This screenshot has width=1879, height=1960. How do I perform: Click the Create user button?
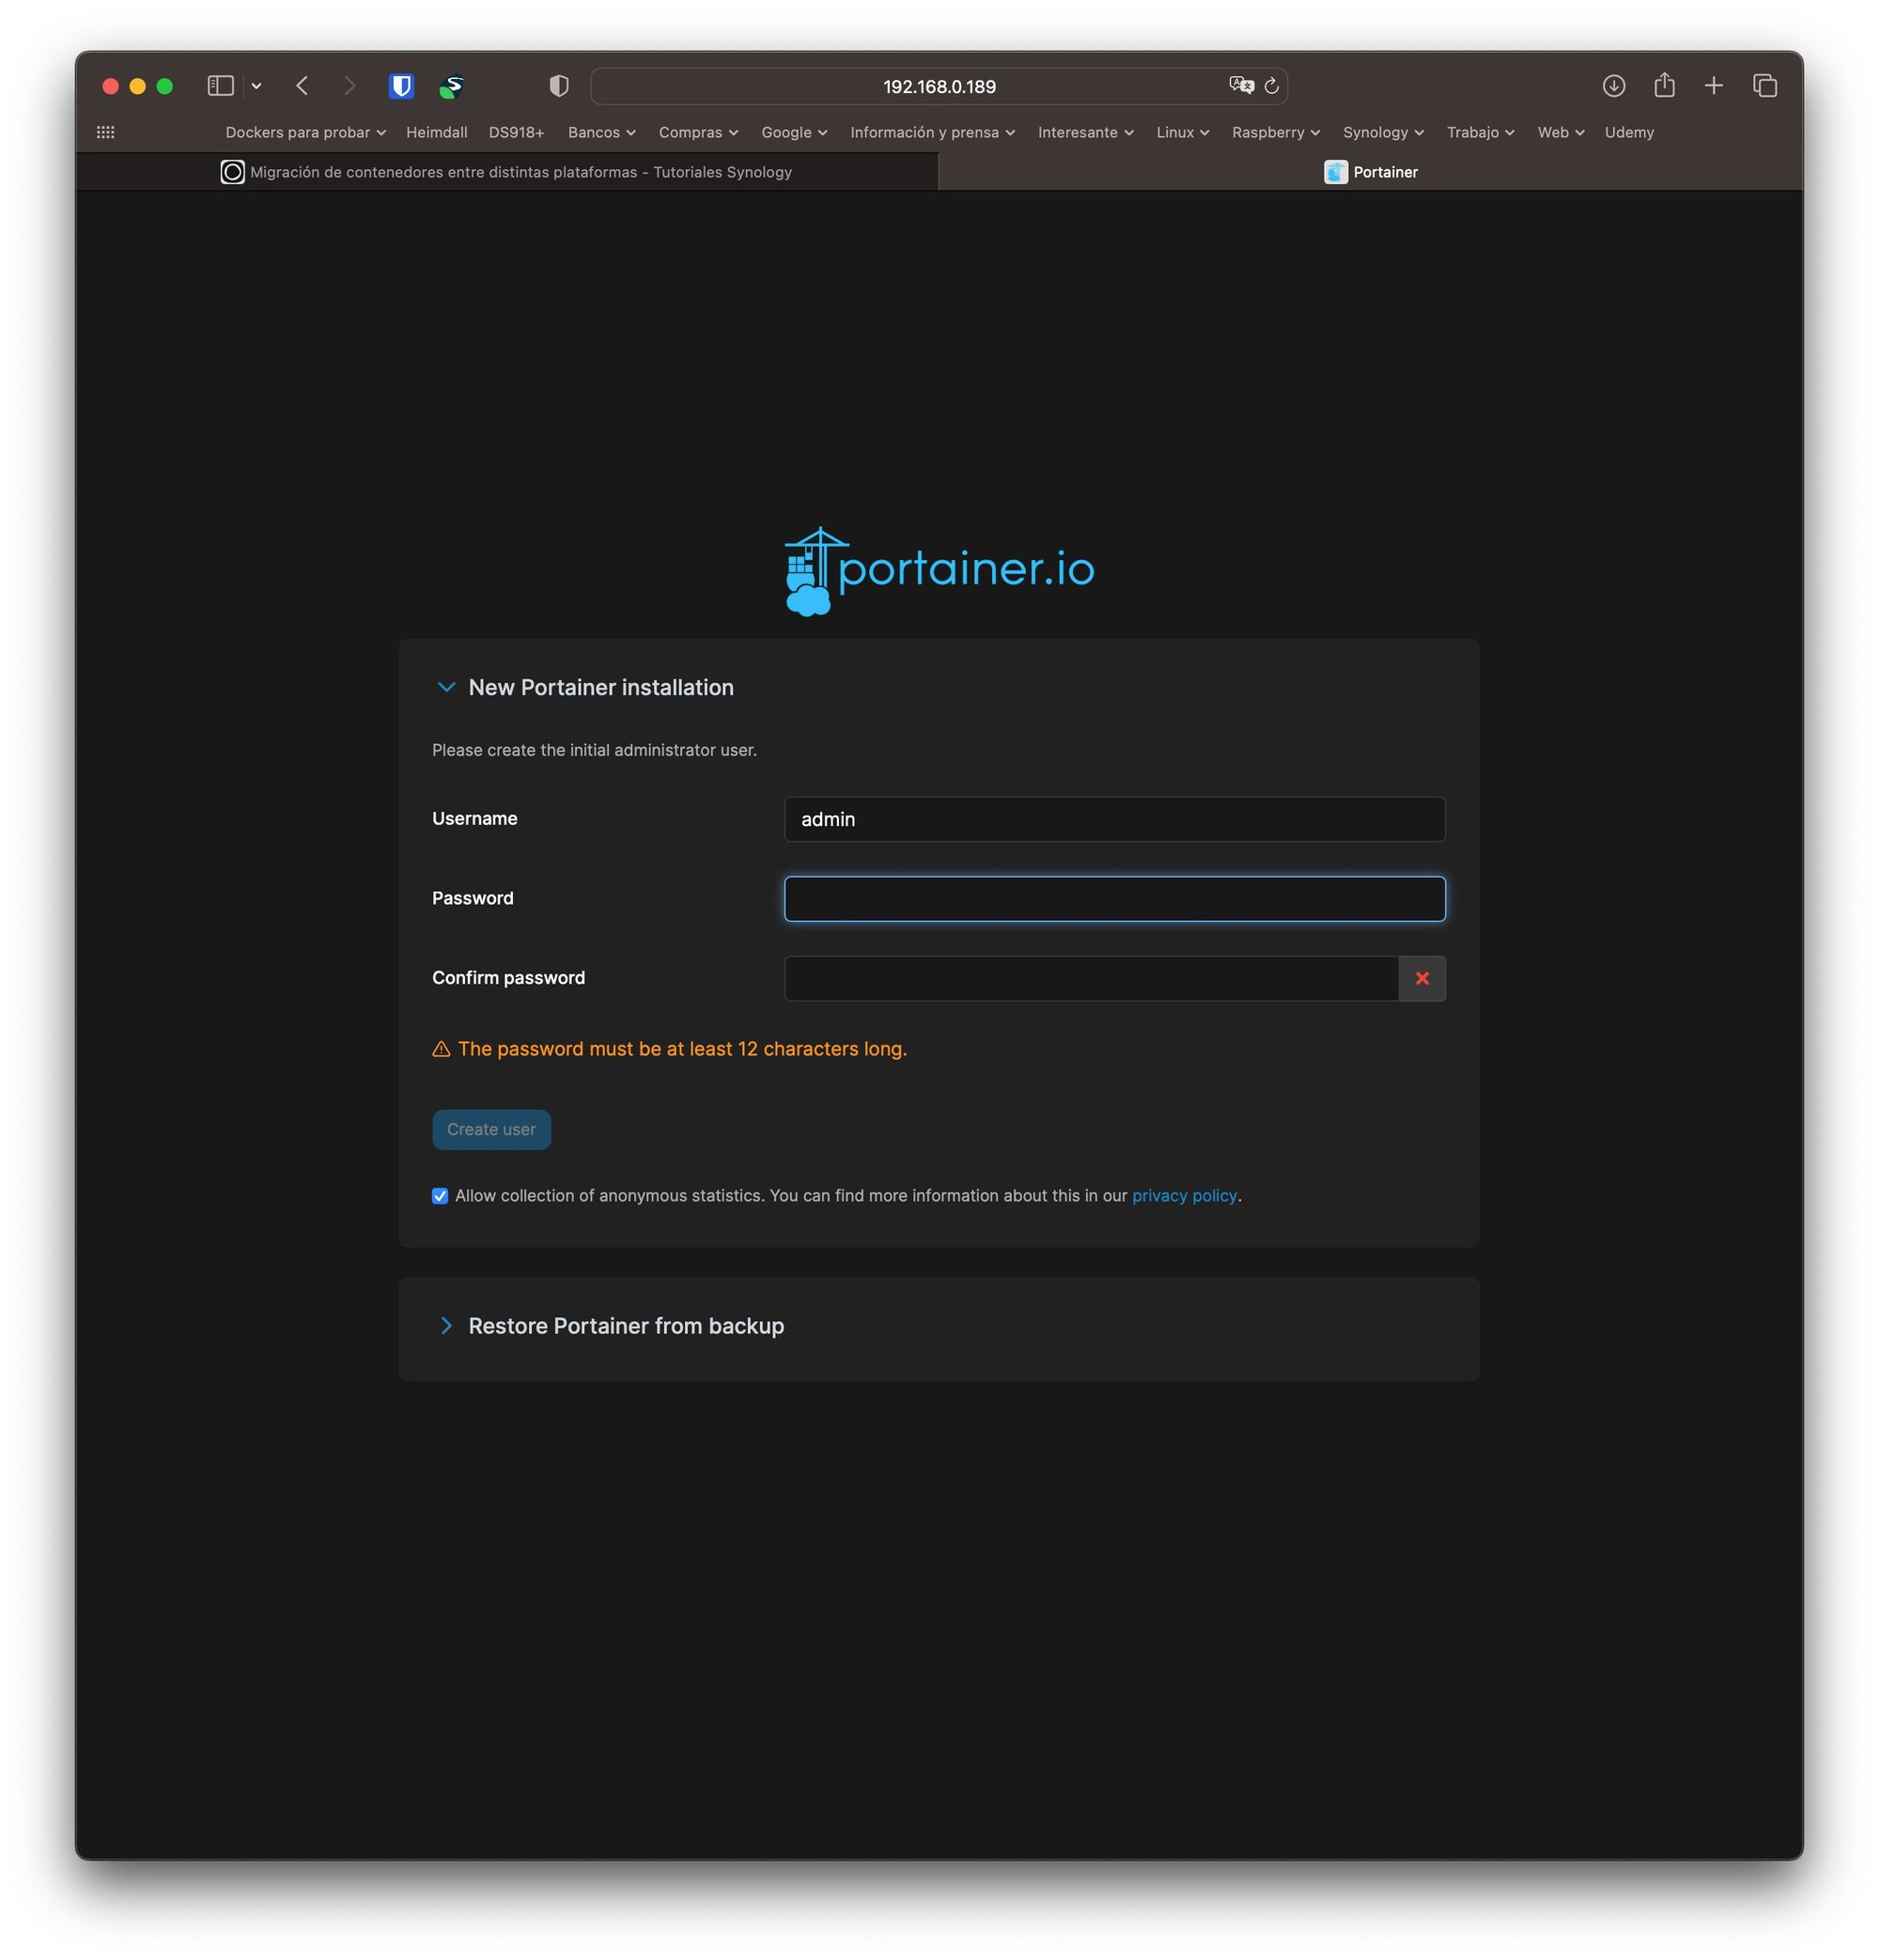pyautogui.click(x=491, y=1130)
